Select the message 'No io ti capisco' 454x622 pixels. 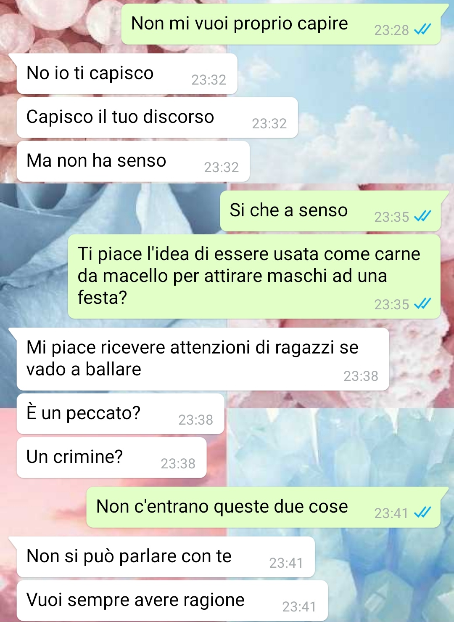click(x=127, y=74)
